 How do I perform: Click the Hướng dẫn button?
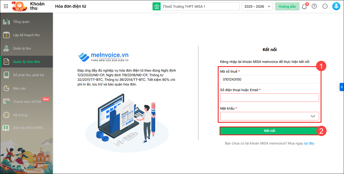(x=287, y=6)
